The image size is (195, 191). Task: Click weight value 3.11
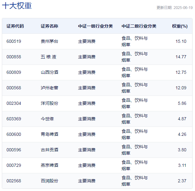[x=182, y=165]
